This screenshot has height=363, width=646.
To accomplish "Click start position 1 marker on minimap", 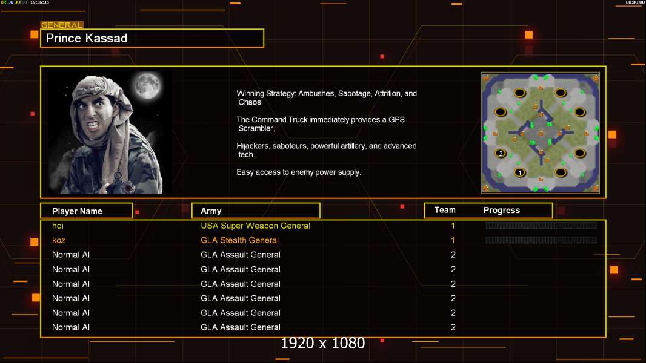I will [519, 173].
